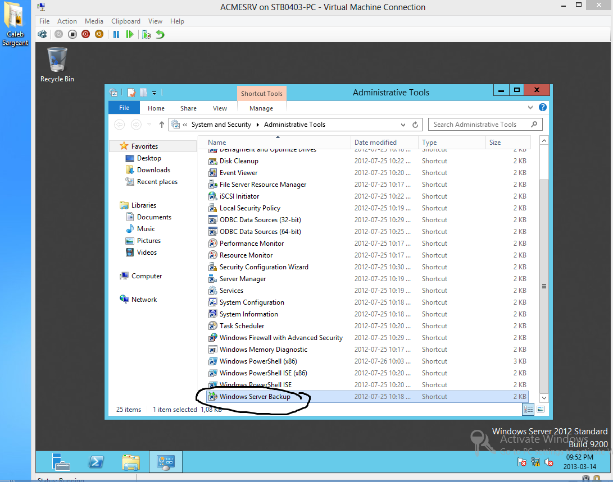This screenshot has height=482, width=613.
Task: Open the Action menu
Action: pyautogui.click(x=67, y=21)
